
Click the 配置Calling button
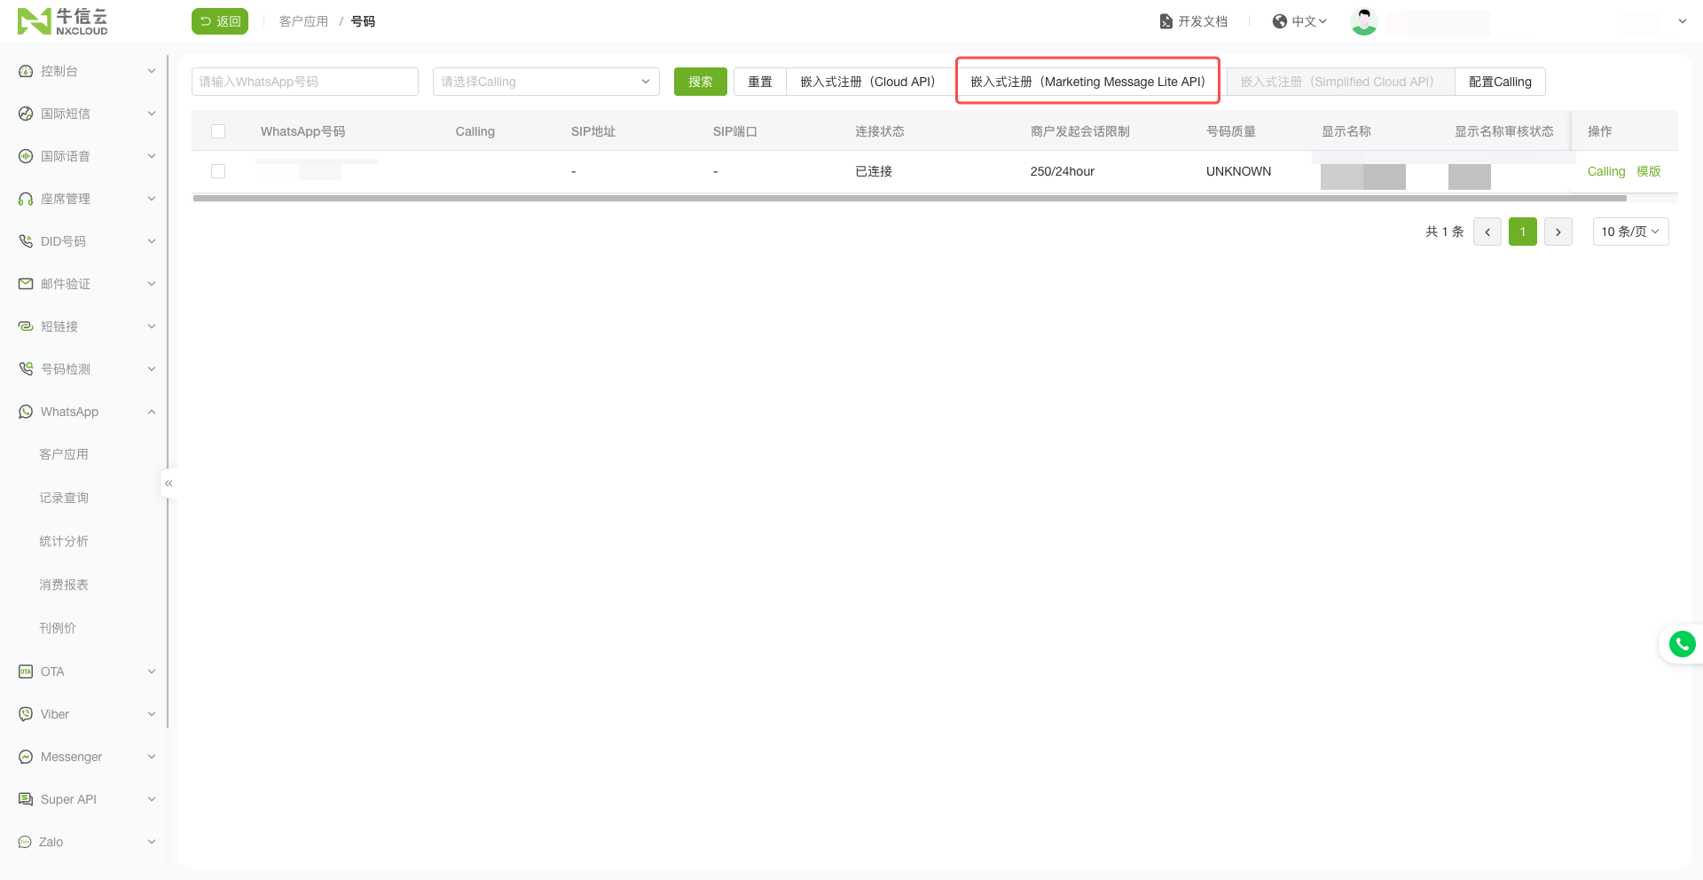(1500, 82)
